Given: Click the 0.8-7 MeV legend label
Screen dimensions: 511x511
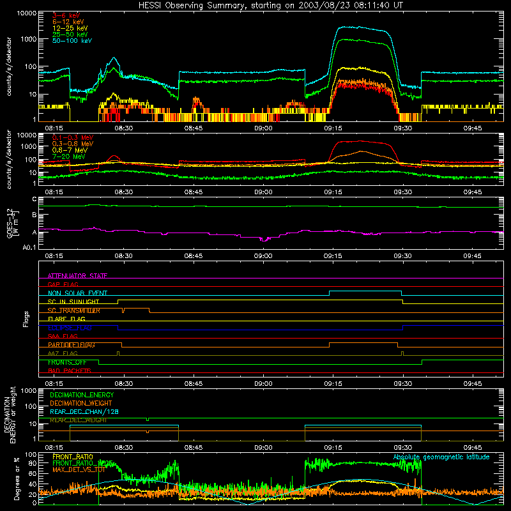Looking at the screenshot, I should [x=70, y=151].
